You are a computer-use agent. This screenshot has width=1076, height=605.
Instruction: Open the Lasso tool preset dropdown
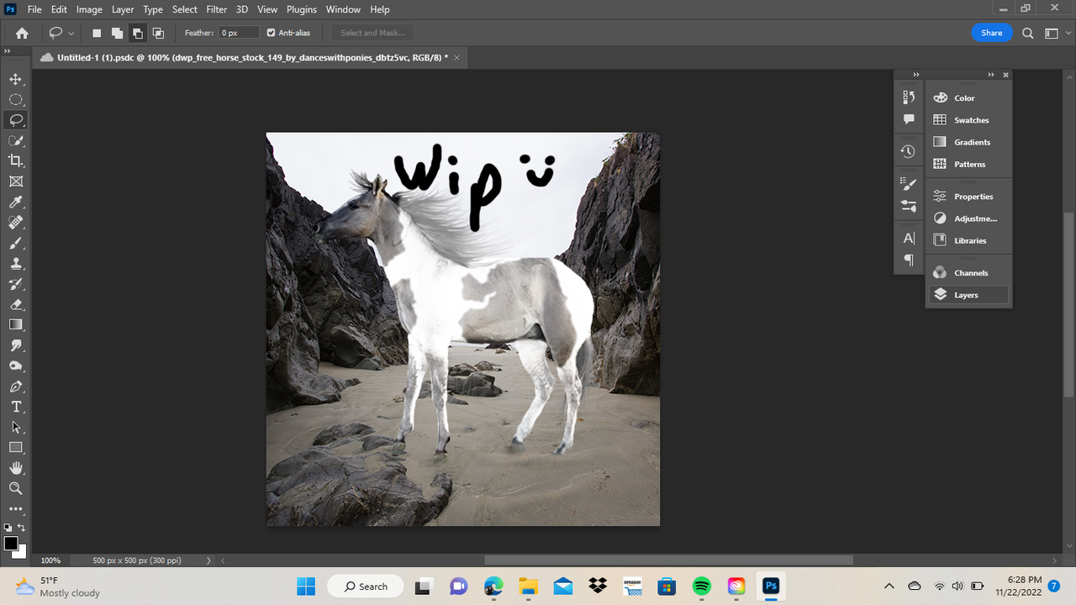pos(71,33)
